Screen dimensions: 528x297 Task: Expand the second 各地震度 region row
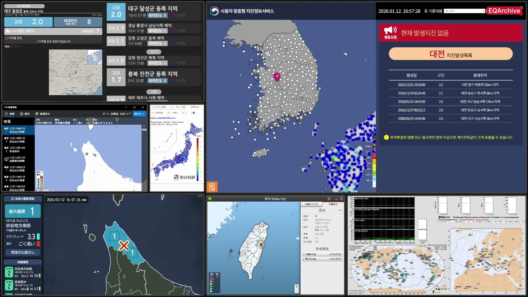tap(322, 259)
